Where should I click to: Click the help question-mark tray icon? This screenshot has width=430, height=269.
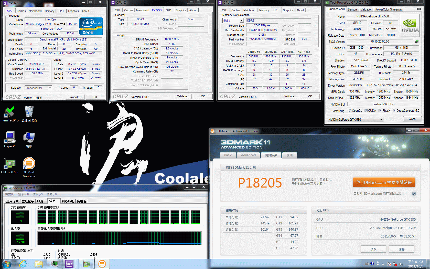pos(372,263)
